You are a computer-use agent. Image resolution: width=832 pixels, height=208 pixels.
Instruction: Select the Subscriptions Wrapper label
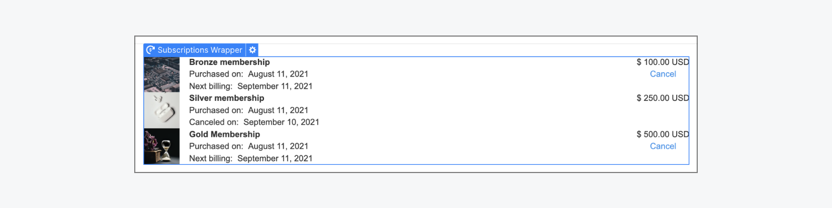click(200, 50)
